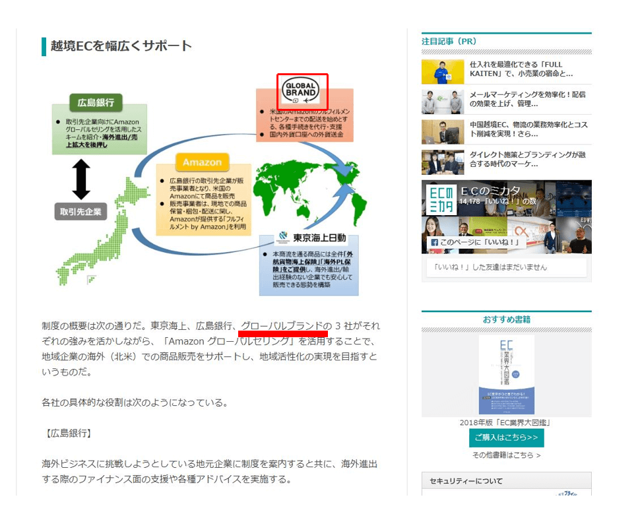Viewport: 642px width, 520px height.
Task: Open the ECのミカタ Facebook page title
Action: [x=490, y=191]
